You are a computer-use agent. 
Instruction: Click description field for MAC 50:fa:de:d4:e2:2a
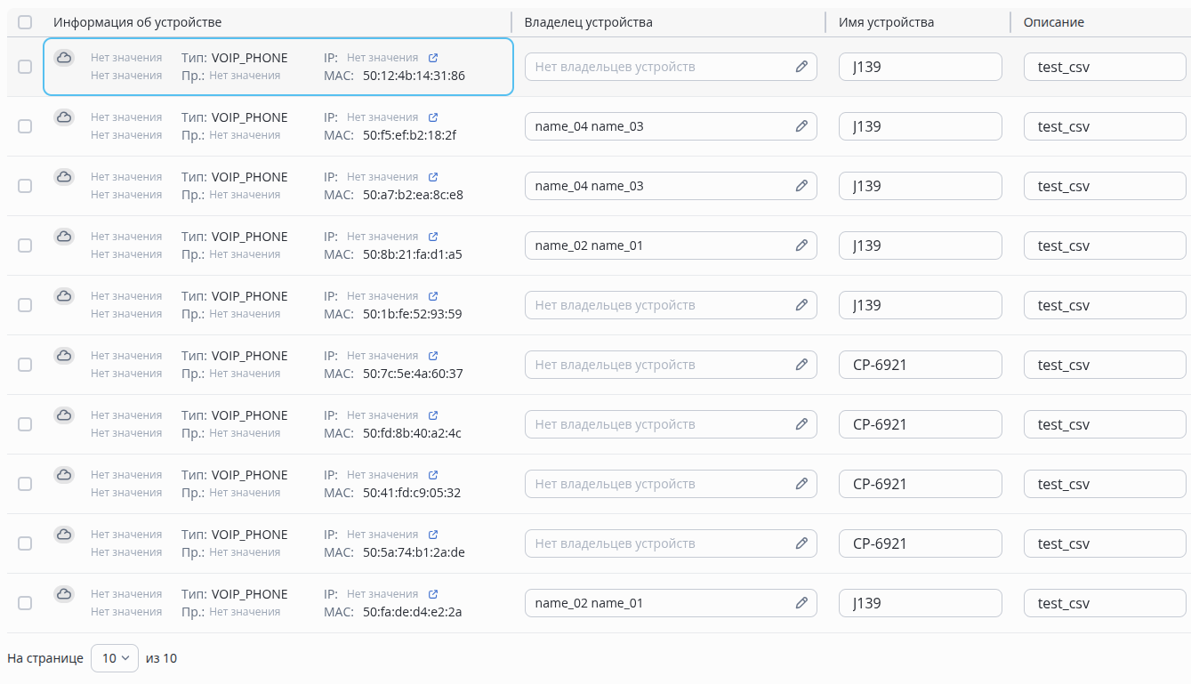(1105, 603)
